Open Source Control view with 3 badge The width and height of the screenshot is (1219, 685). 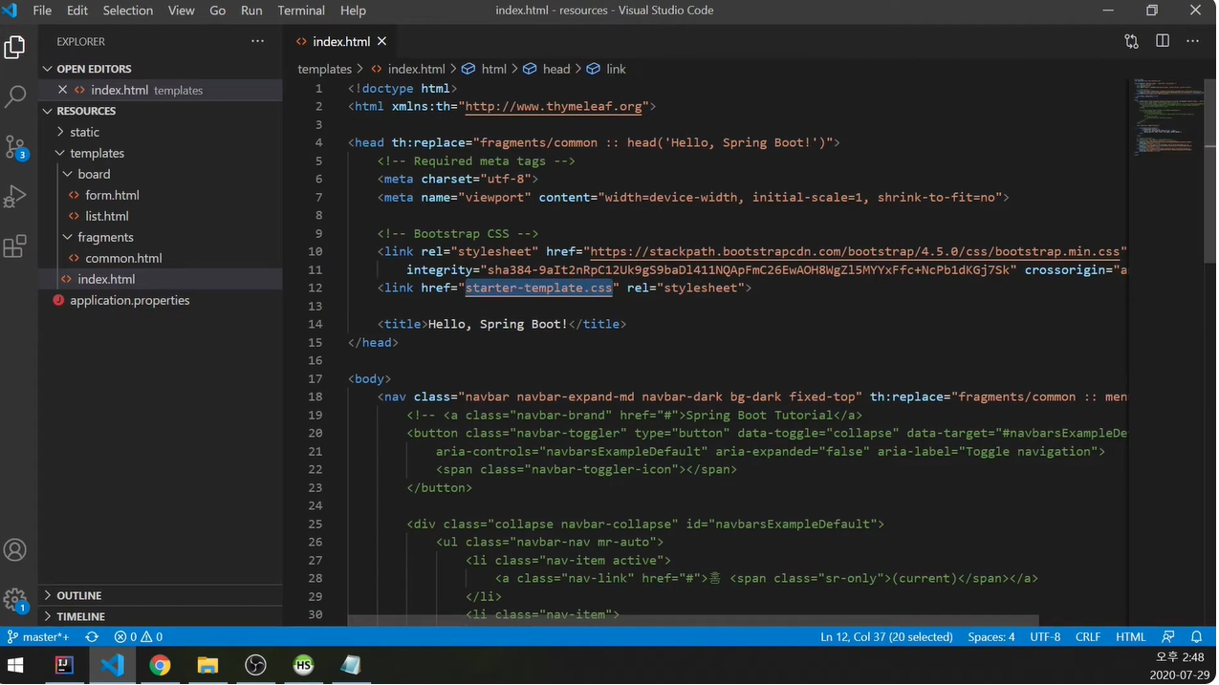pos(15,146)
